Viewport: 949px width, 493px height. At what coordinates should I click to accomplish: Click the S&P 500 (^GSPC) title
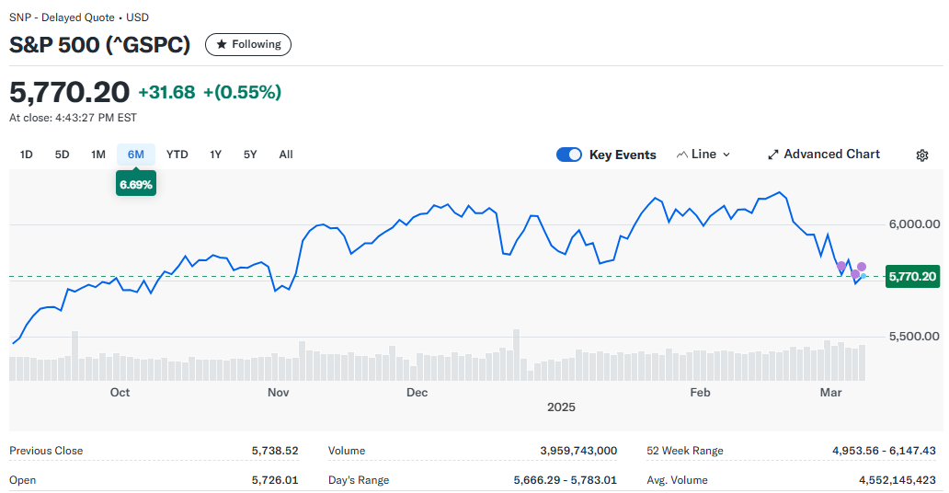point(100,45)
